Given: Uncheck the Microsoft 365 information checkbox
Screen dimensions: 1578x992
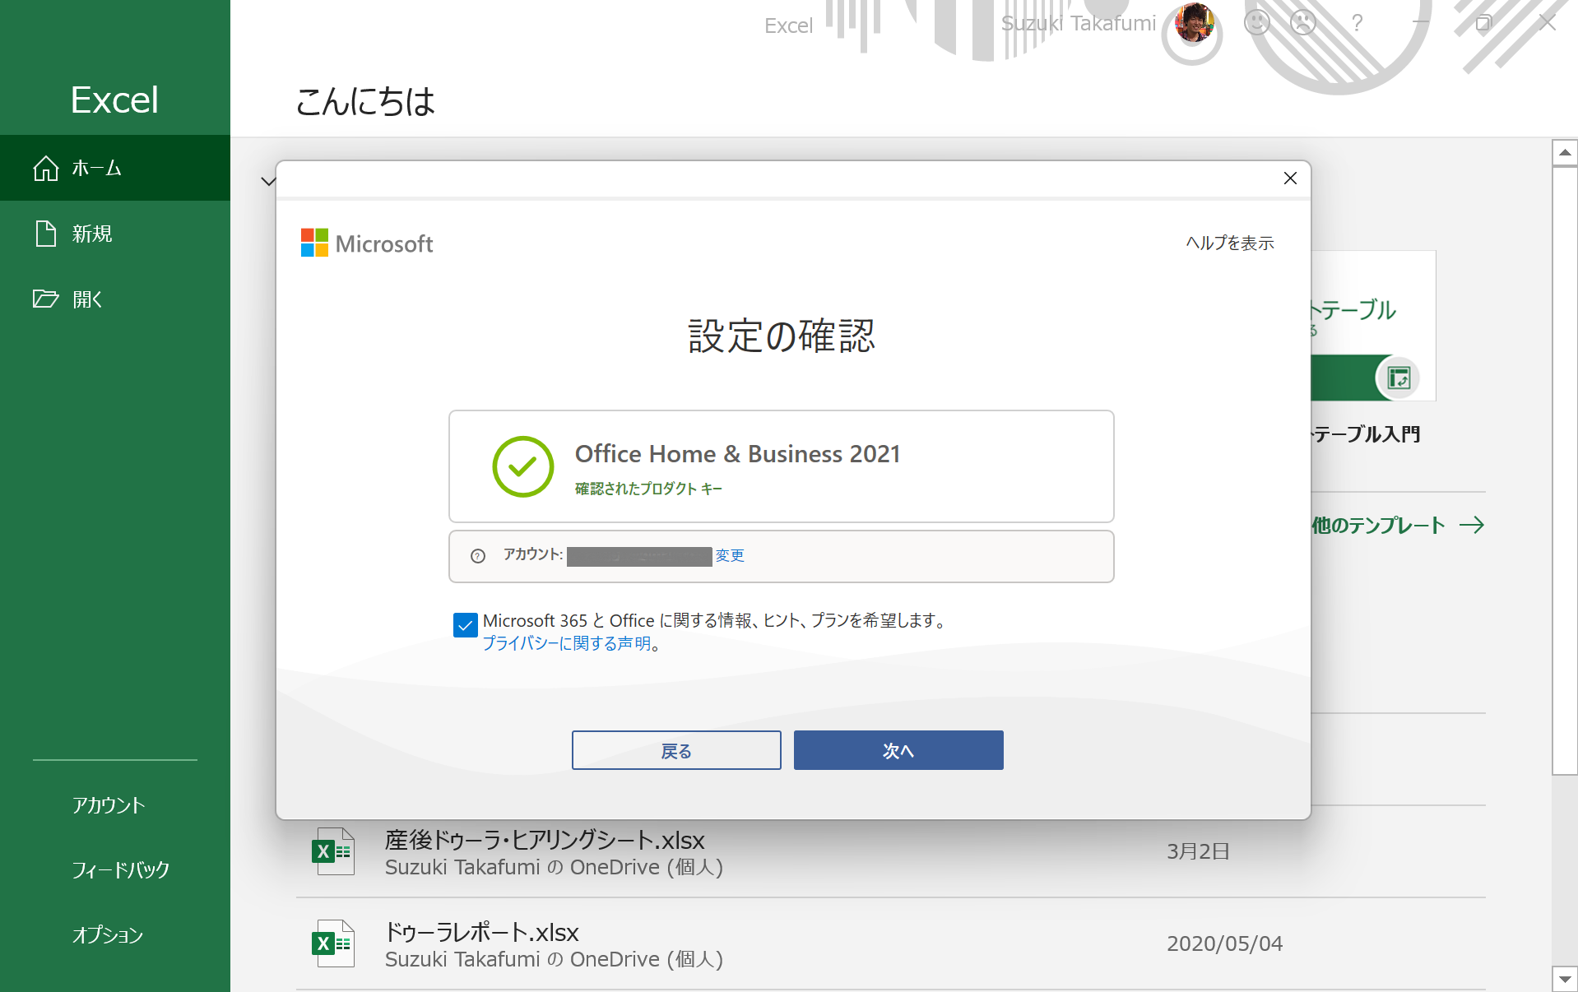Looking at the screenshot, I should click(465, 625).
